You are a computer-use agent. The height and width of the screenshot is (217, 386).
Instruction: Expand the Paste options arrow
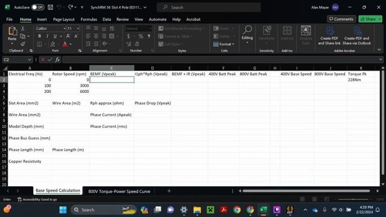pyautogui.click(x=12, y=43)
